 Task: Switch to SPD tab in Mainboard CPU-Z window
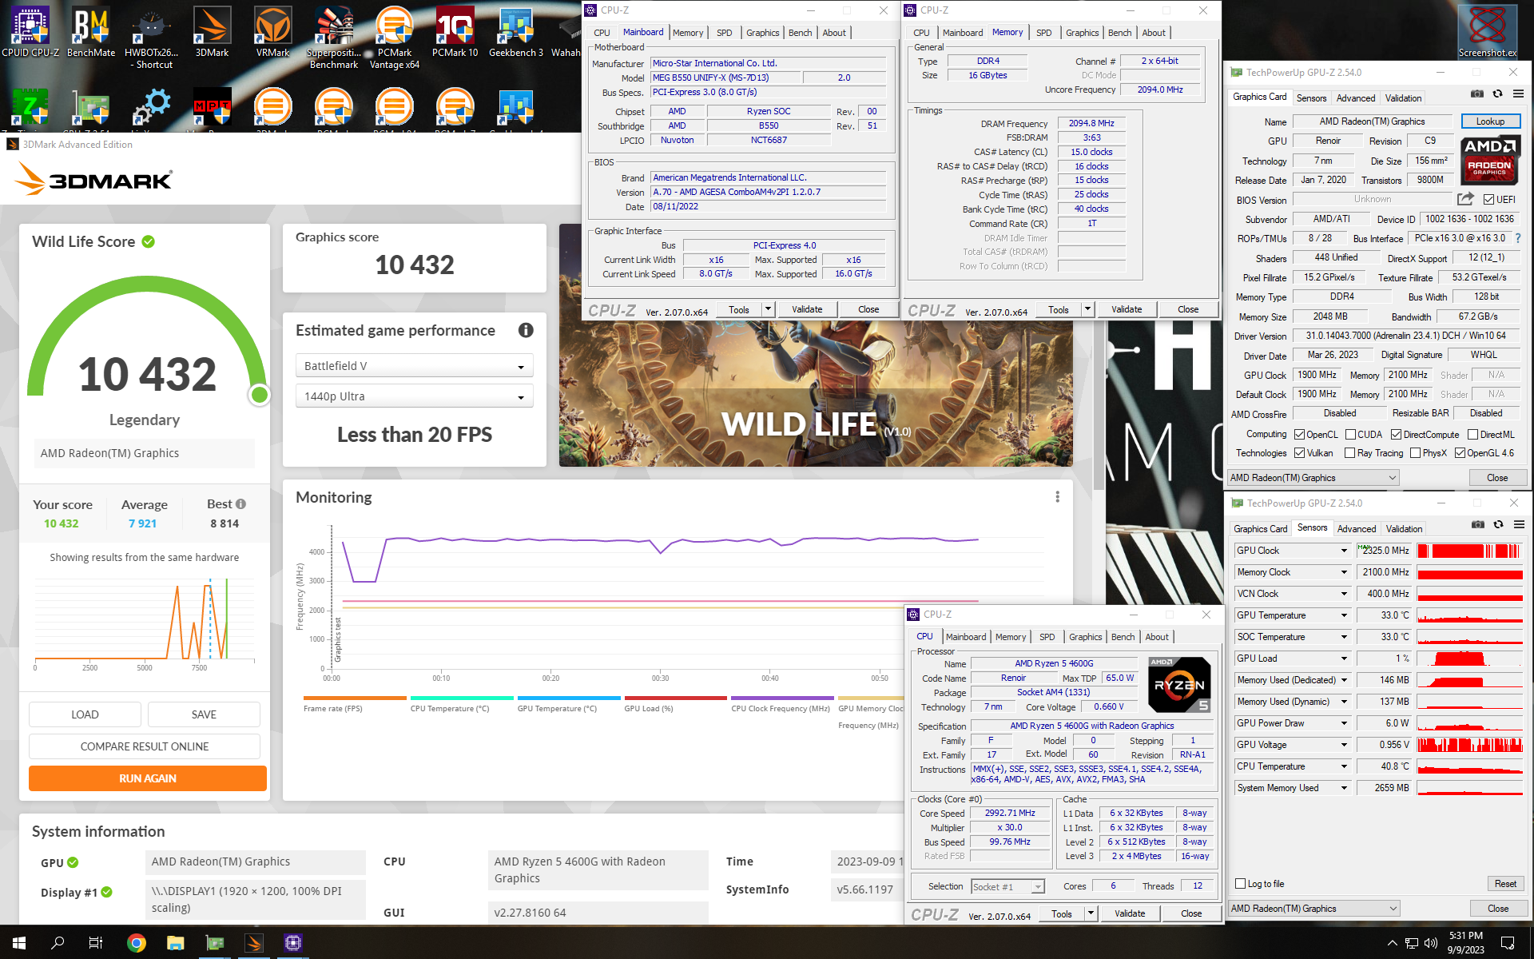(724, 33)
